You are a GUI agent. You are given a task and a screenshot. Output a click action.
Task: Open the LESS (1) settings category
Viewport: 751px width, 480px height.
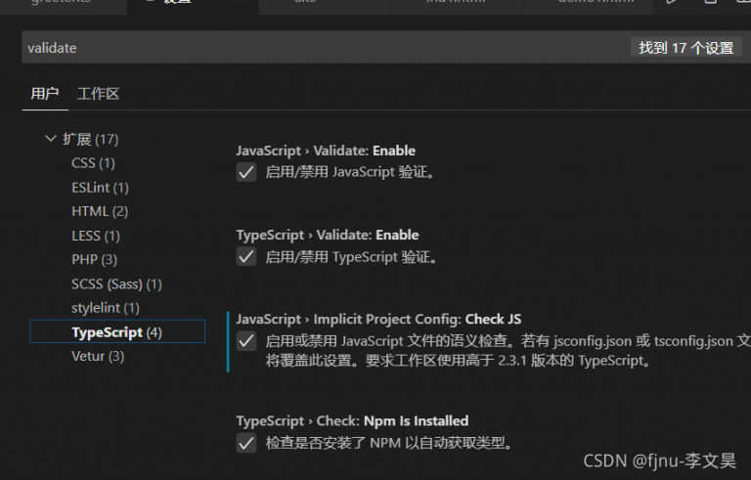click(96, 236)
